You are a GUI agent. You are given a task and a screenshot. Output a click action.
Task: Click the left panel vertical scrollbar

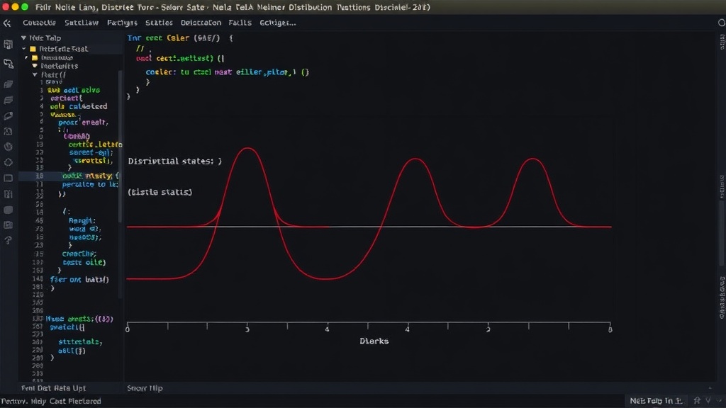click(x=121, y=146)
